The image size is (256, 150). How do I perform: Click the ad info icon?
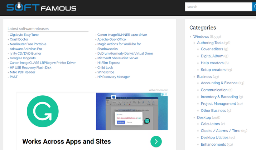tap(162, 95)
